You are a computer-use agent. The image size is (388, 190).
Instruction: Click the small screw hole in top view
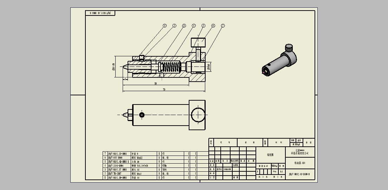point(142,115)
